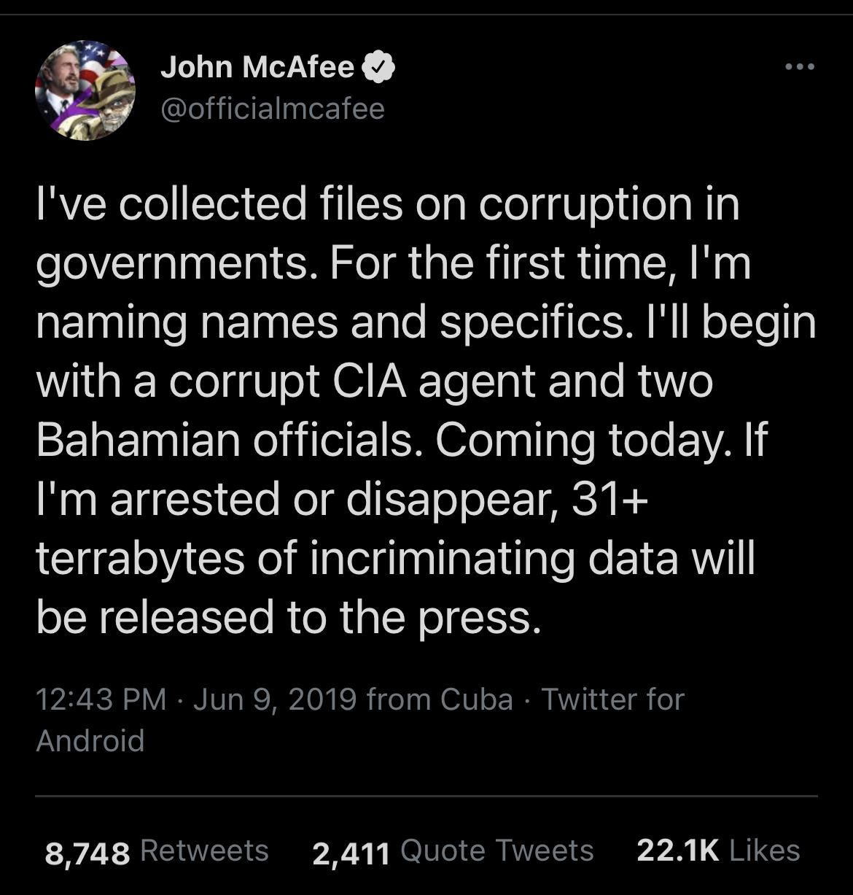
Task: Open the Likes list label
Action: pos(764,851)
